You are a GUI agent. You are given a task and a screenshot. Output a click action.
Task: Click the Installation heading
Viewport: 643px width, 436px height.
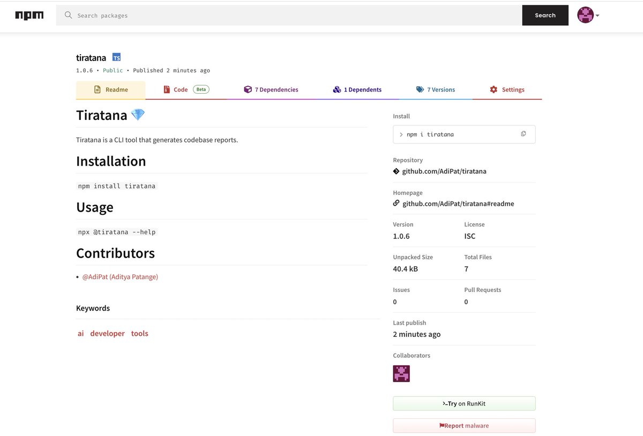point(111,161)
